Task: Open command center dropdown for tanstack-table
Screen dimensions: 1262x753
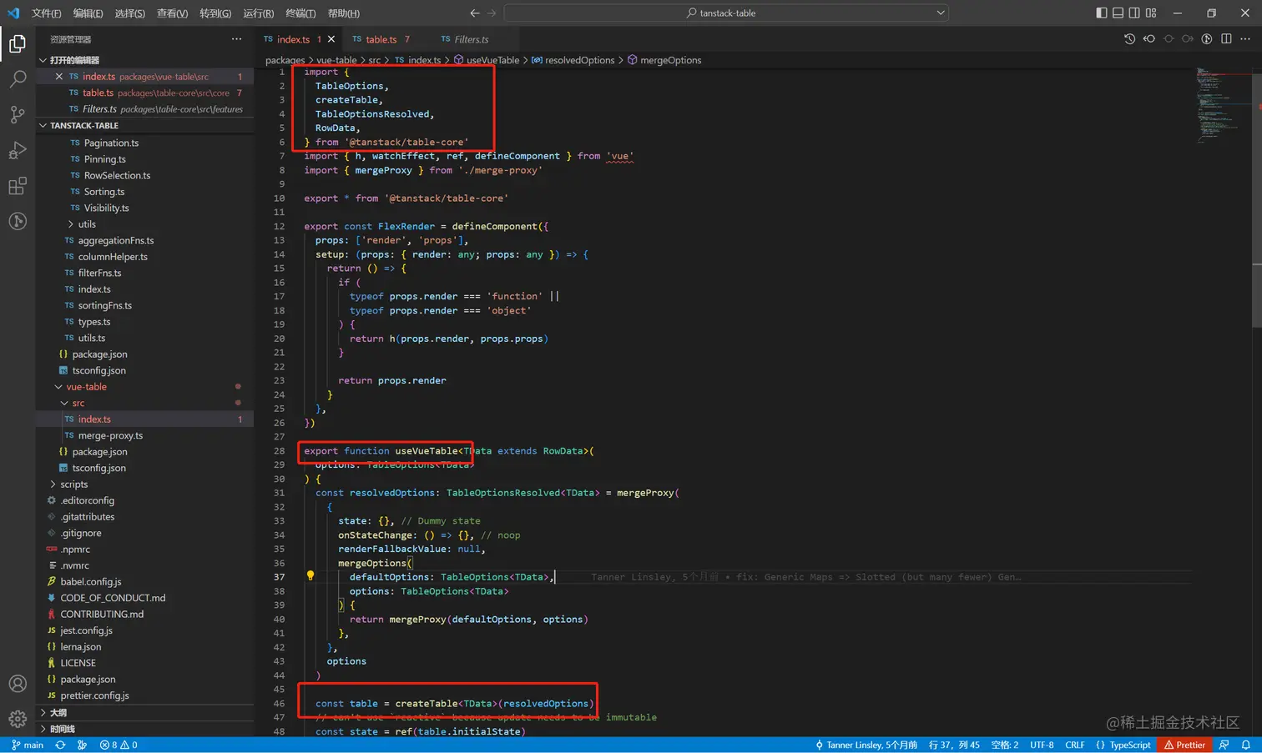Action: 941,13
